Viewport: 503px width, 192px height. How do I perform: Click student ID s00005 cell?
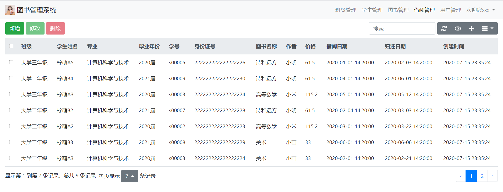pos(177,63)
